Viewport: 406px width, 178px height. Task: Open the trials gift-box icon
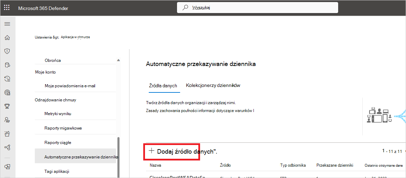7,134
